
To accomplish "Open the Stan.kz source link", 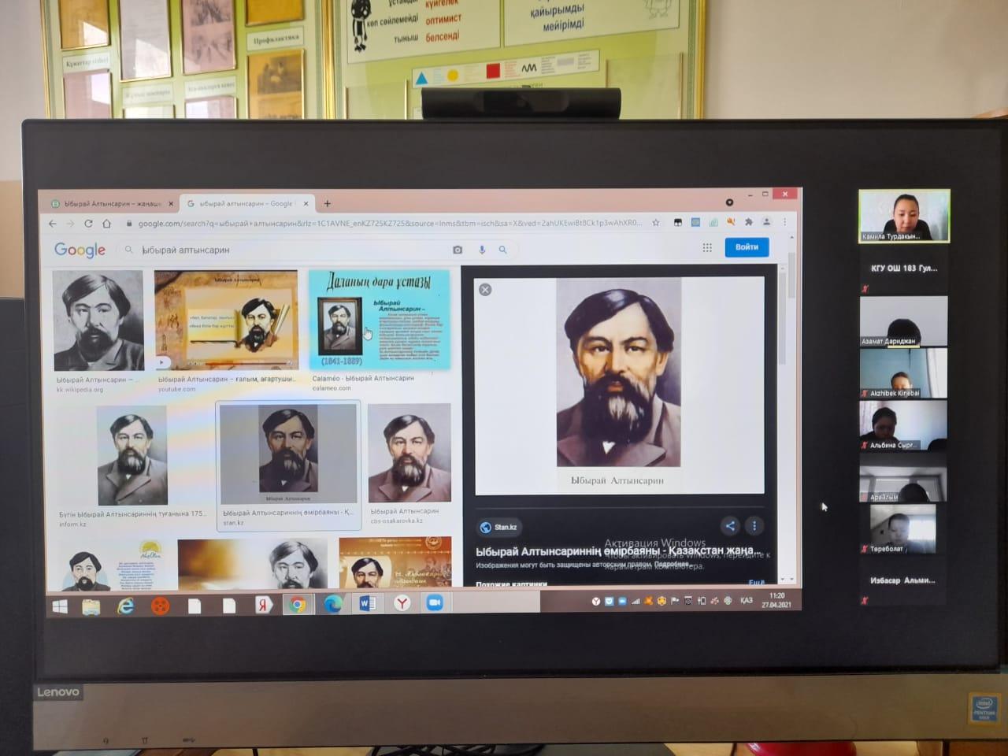I will tap(499, 528).
